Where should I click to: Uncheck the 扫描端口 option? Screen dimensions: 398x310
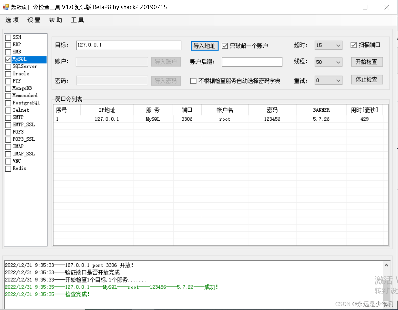point(353,45)
